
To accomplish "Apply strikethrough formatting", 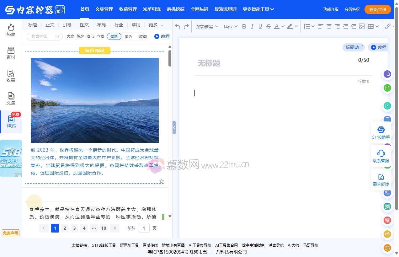I will (x=268, y=27).
